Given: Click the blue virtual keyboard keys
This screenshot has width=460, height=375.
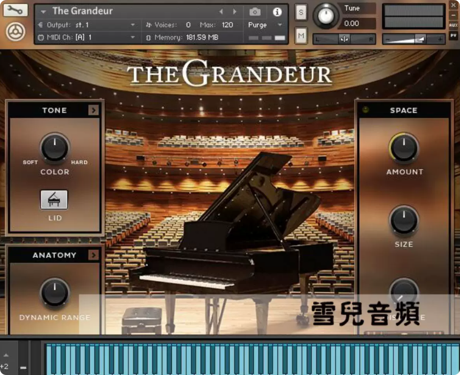Looking at the screenshot, I should click(x=253, y=359).
